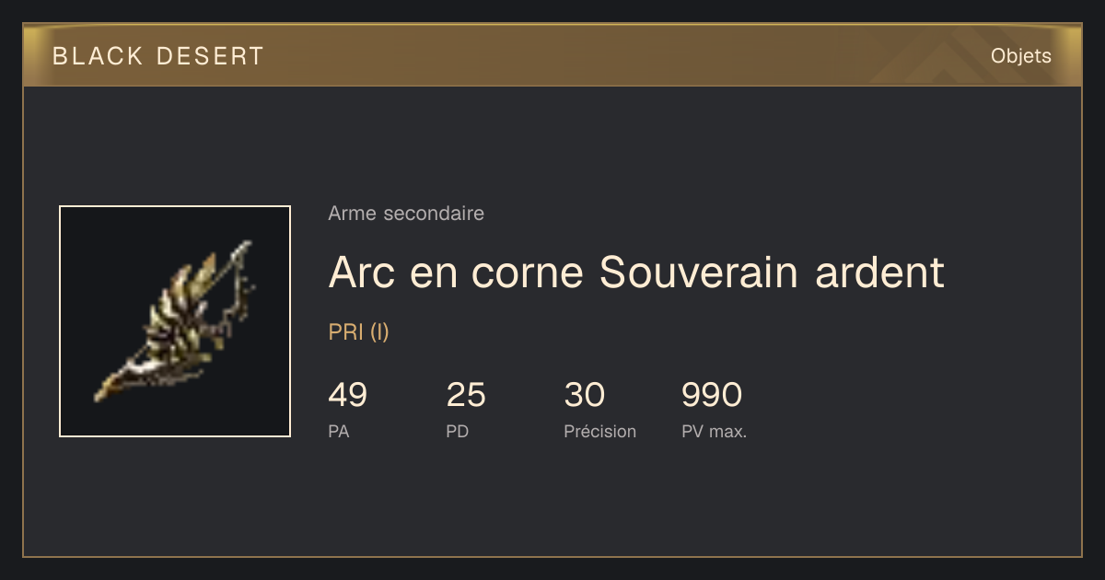
Task: Click the PRI (I) enhancement level
Action: (359, 332)
